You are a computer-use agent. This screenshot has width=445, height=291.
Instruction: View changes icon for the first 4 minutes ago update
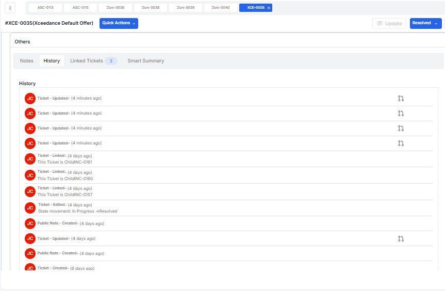pyautogui.click(x=401, y=99)
